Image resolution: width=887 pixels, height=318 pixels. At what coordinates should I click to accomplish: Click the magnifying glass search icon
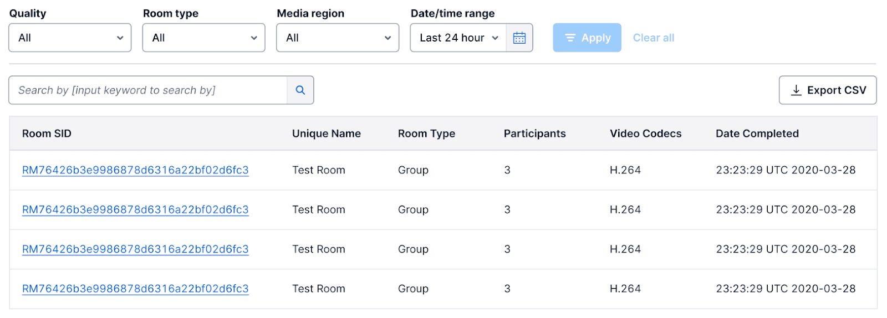tap(300, 90)
